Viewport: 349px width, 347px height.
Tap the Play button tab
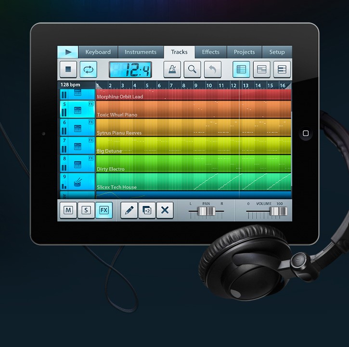(x=68, y=52)
